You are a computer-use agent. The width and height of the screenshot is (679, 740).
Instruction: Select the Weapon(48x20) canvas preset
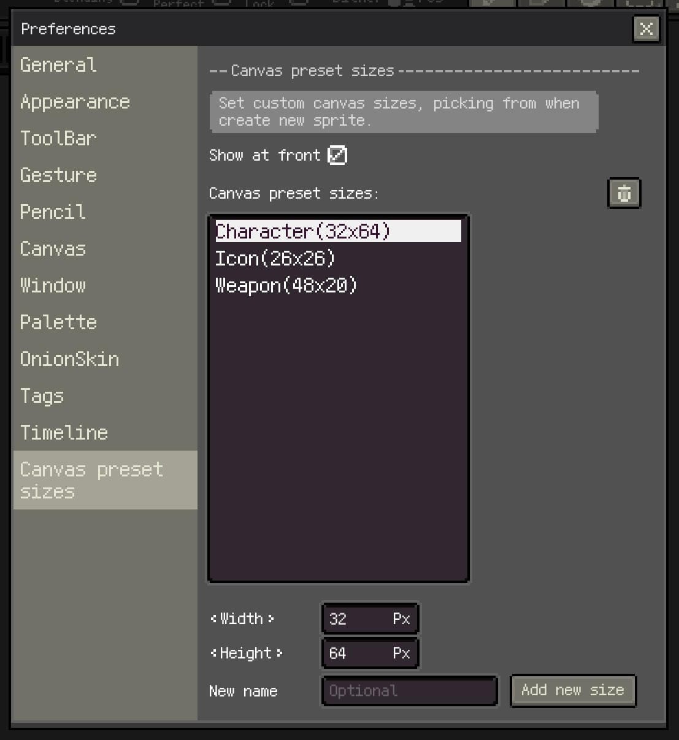(285, 285)
